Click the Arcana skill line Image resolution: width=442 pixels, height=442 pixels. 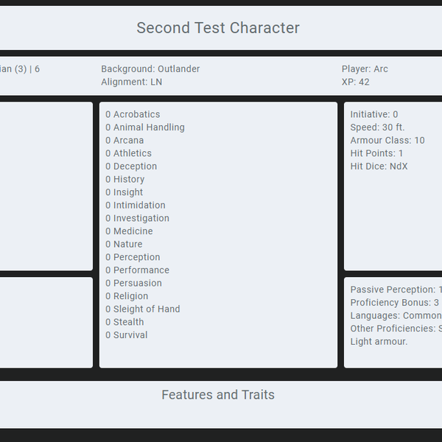(124, 141)
